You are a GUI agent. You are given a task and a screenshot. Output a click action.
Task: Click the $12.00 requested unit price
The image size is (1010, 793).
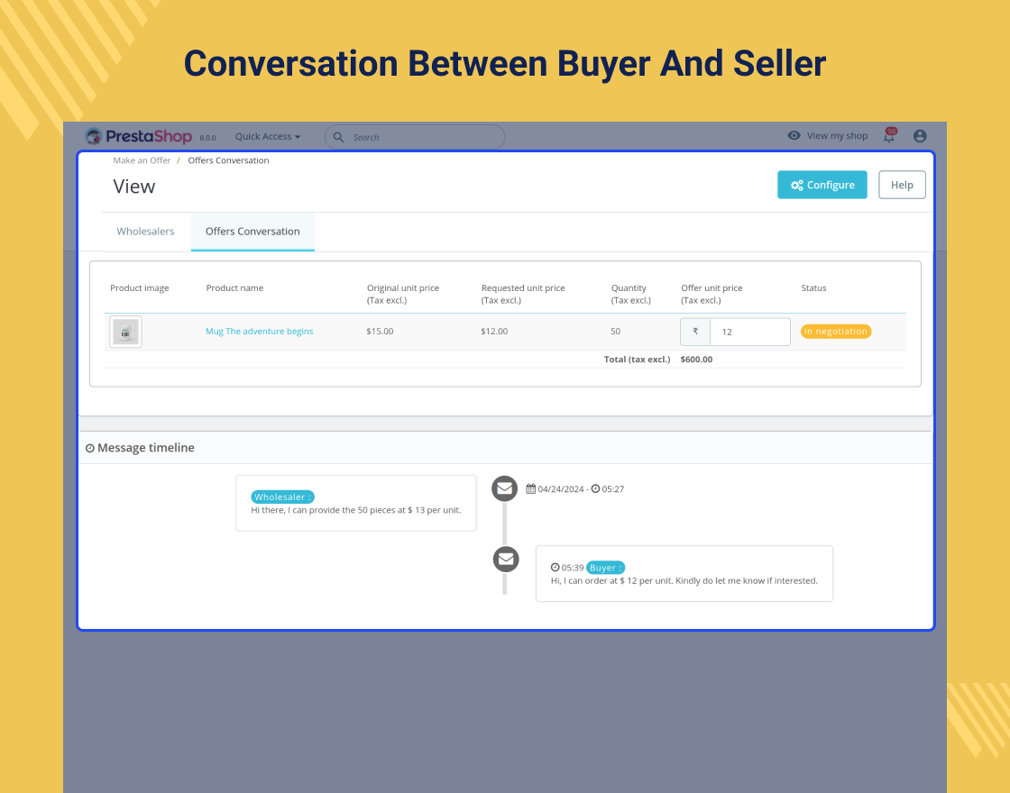494,332
